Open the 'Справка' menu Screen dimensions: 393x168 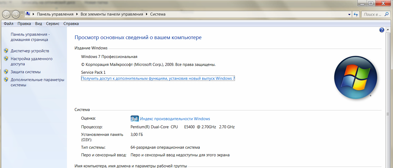click(x=71, y=24)
